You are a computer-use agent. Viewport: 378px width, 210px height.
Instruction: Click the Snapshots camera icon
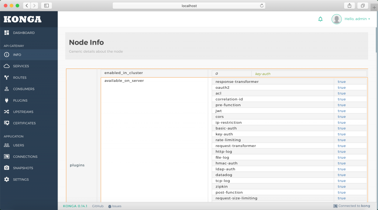(7, 168)
